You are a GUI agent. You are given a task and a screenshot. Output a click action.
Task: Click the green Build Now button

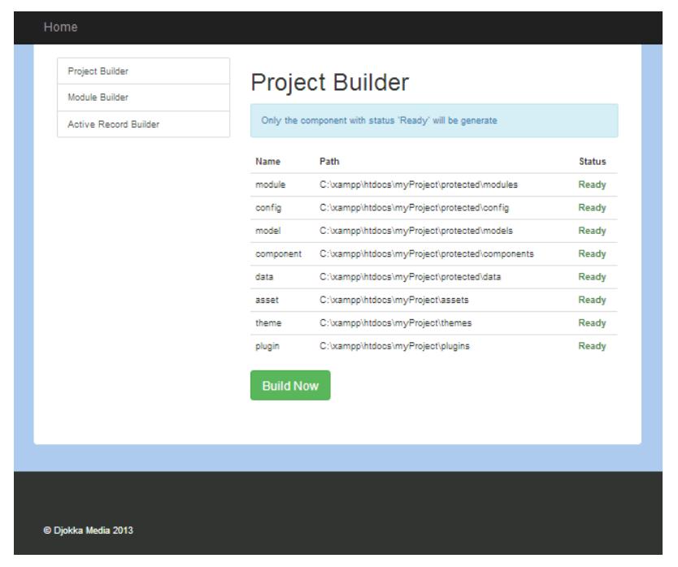[290, 385]
